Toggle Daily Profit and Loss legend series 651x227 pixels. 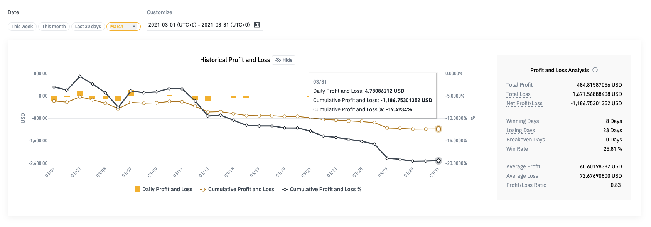coord(164,189)
